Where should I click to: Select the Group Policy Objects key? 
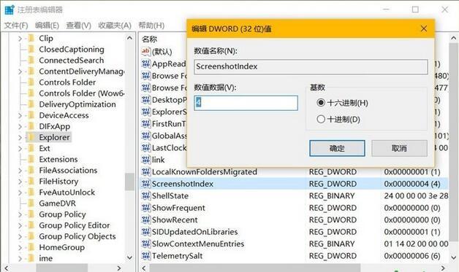pos(77,236)
